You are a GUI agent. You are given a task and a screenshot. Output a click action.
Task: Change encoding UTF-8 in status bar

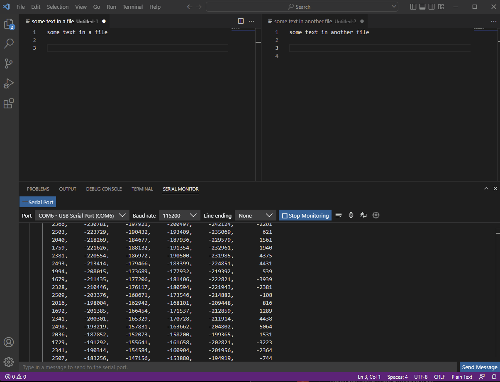[421, 377]
